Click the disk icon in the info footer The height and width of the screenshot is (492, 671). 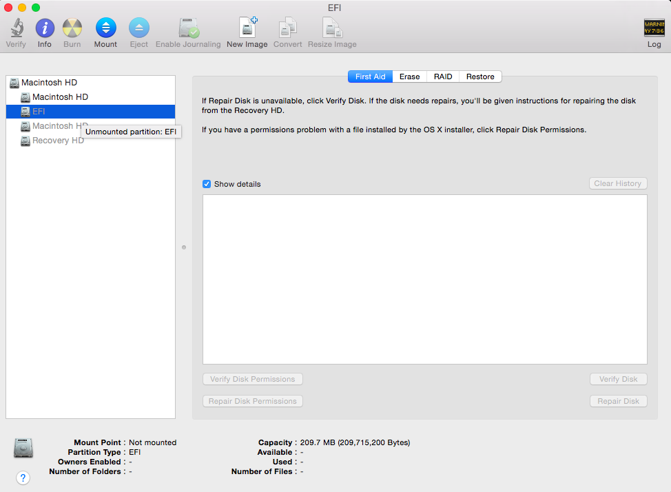click(x=23, y=448)
